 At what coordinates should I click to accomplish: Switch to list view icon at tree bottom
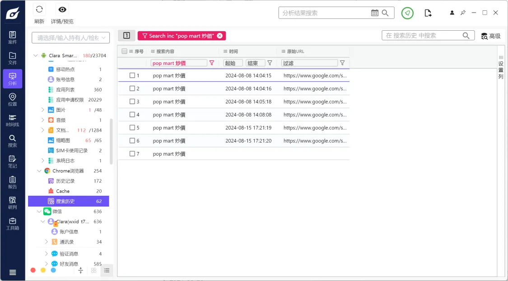coord(107,271)
